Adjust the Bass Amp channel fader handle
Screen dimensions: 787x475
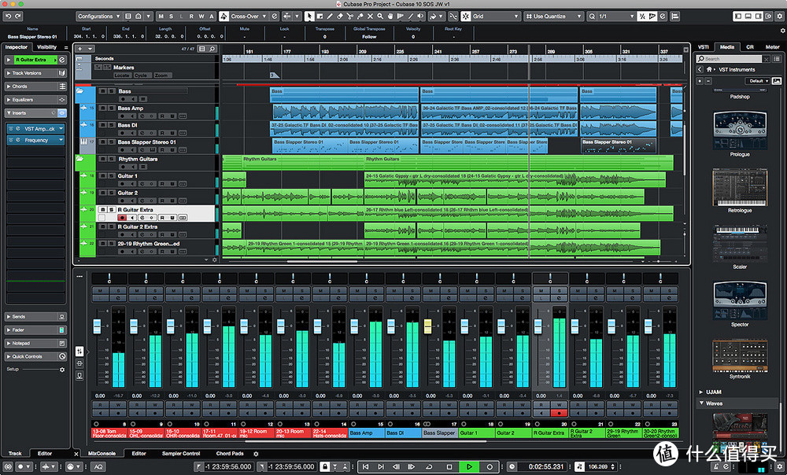(x=354, y=326)
